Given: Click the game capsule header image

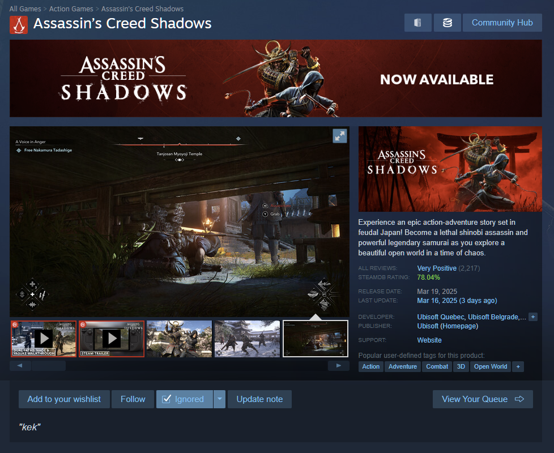Looking at the screenshot, I should [x=450, y=169].
